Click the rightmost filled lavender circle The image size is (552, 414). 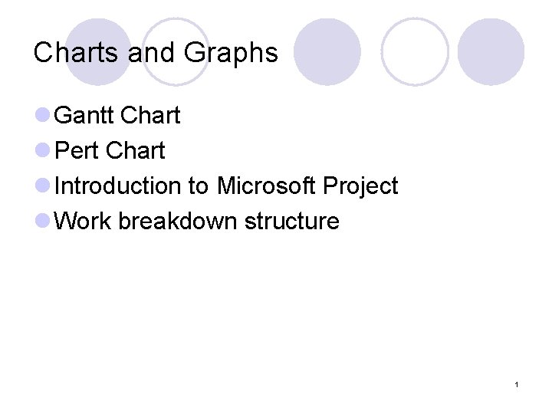[x=491, y=51]
